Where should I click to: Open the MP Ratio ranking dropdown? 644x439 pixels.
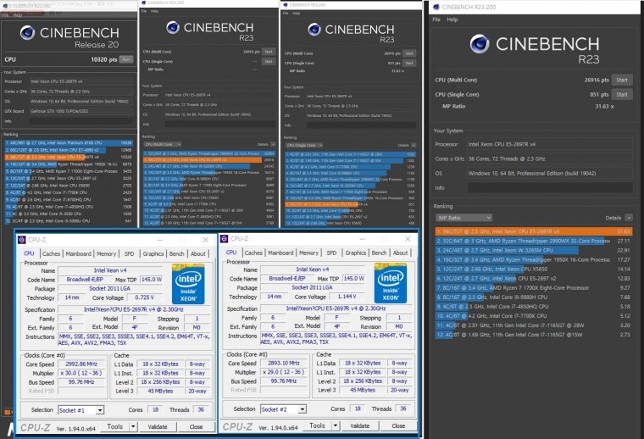tap(464, 218)
